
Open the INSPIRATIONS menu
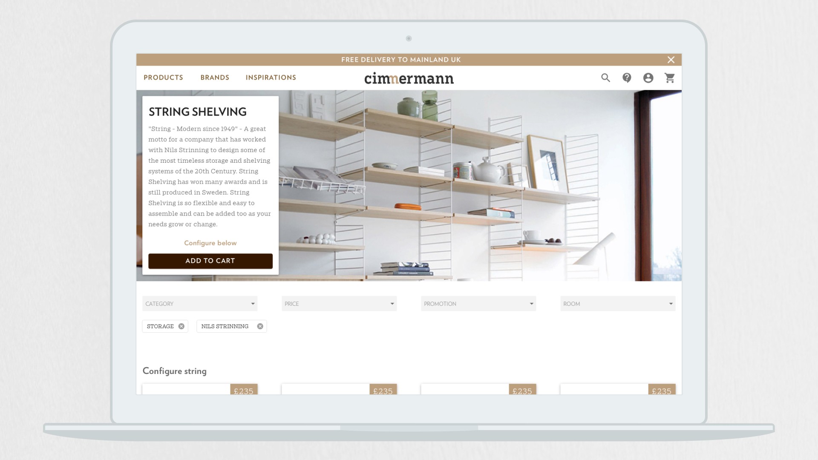[271, 78]
